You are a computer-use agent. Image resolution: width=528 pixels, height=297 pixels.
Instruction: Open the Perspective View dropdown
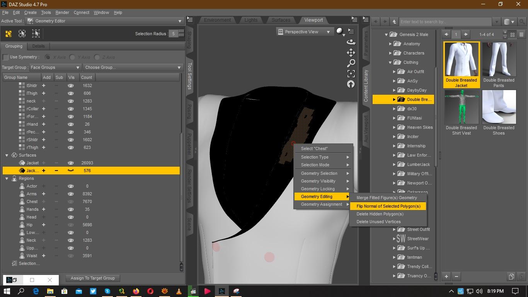coord(304,32)
